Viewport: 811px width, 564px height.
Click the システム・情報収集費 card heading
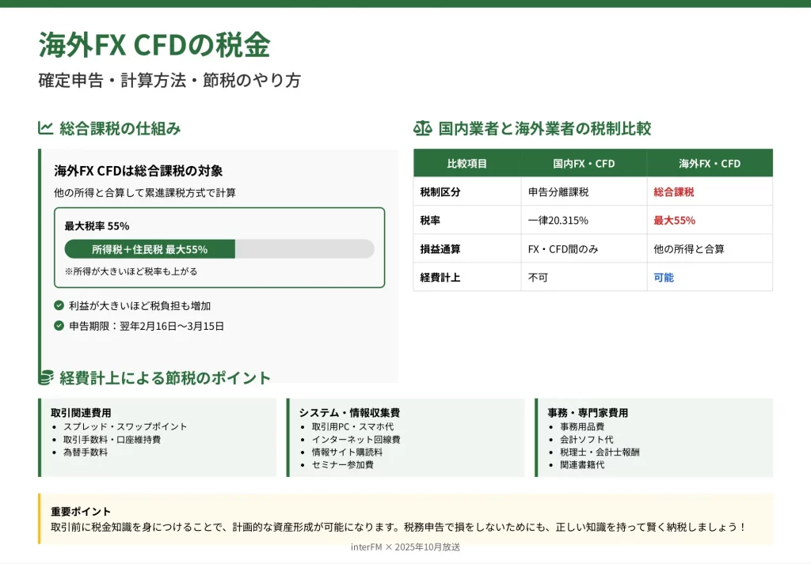pyautogui.click(x=349, y=413)
